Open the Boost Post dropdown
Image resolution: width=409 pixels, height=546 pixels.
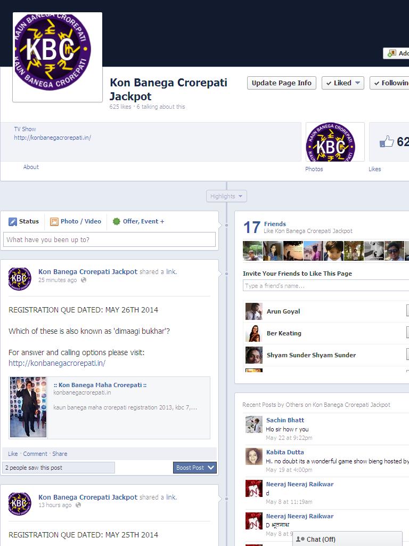(195, 468)
